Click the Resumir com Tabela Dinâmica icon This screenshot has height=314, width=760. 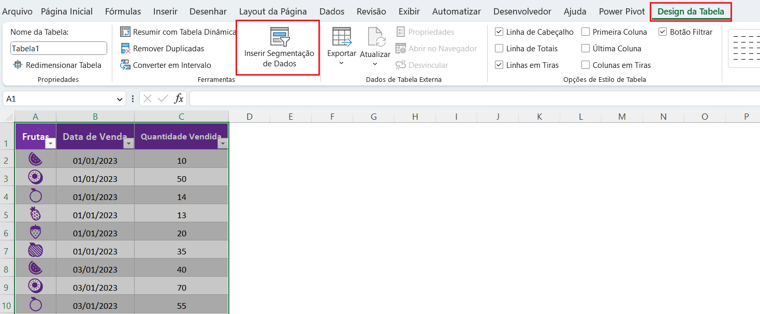tap(125, 32)
